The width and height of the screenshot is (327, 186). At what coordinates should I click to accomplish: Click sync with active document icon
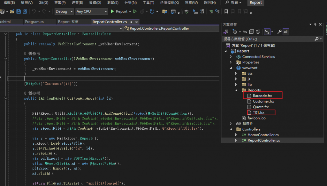coord(245,32)
